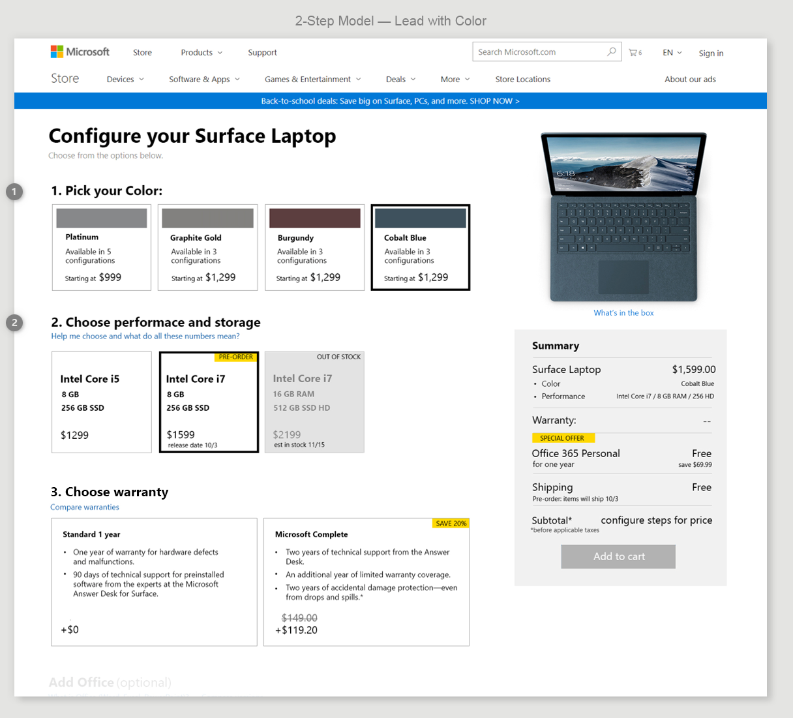Image resolution: width=793 pixels, height=718 pixels.
Task: Click the SPECIAL OFFER badge in Summary
Action: tap(563, 438)
